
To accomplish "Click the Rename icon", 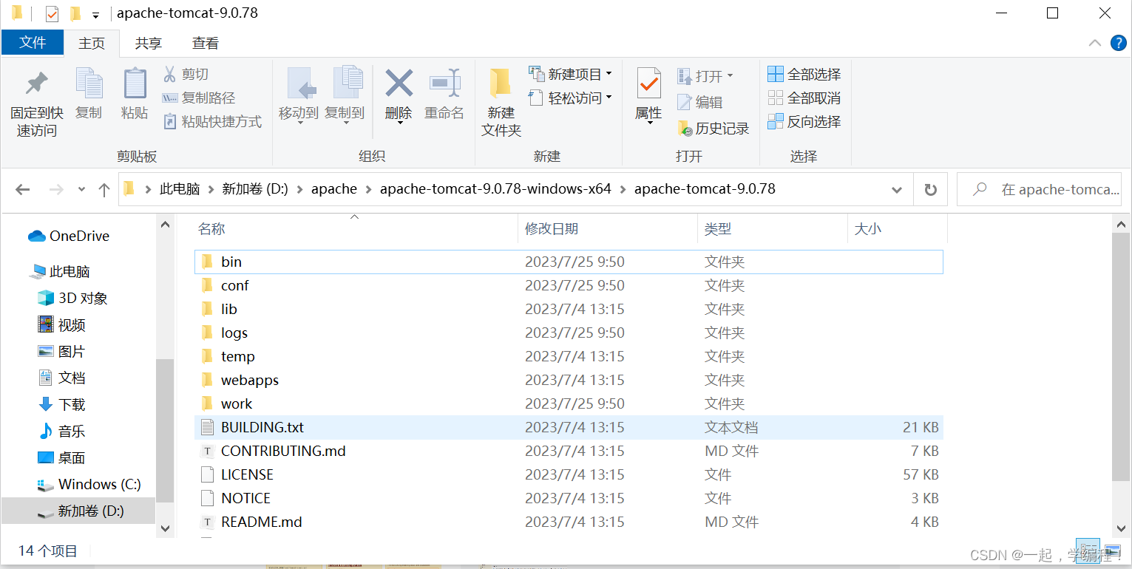I will [x=445, y=83].
